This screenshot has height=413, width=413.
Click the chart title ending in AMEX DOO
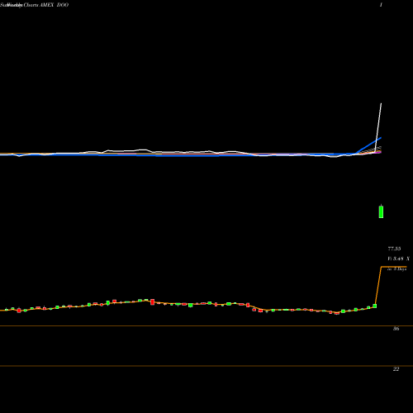tap(35, 5)
